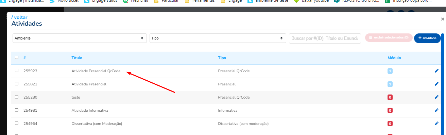Focus the Buscar por #(ID), Título search field

(325, 38)
